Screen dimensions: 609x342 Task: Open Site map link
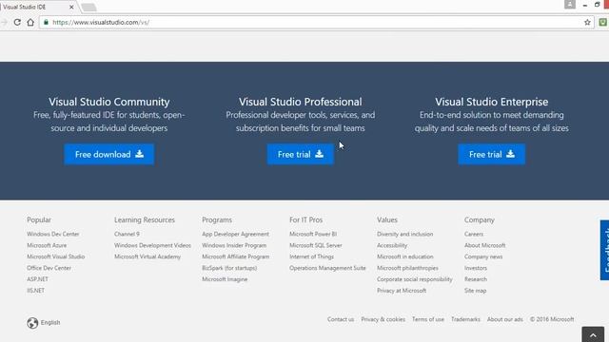[x=475, y=291]
